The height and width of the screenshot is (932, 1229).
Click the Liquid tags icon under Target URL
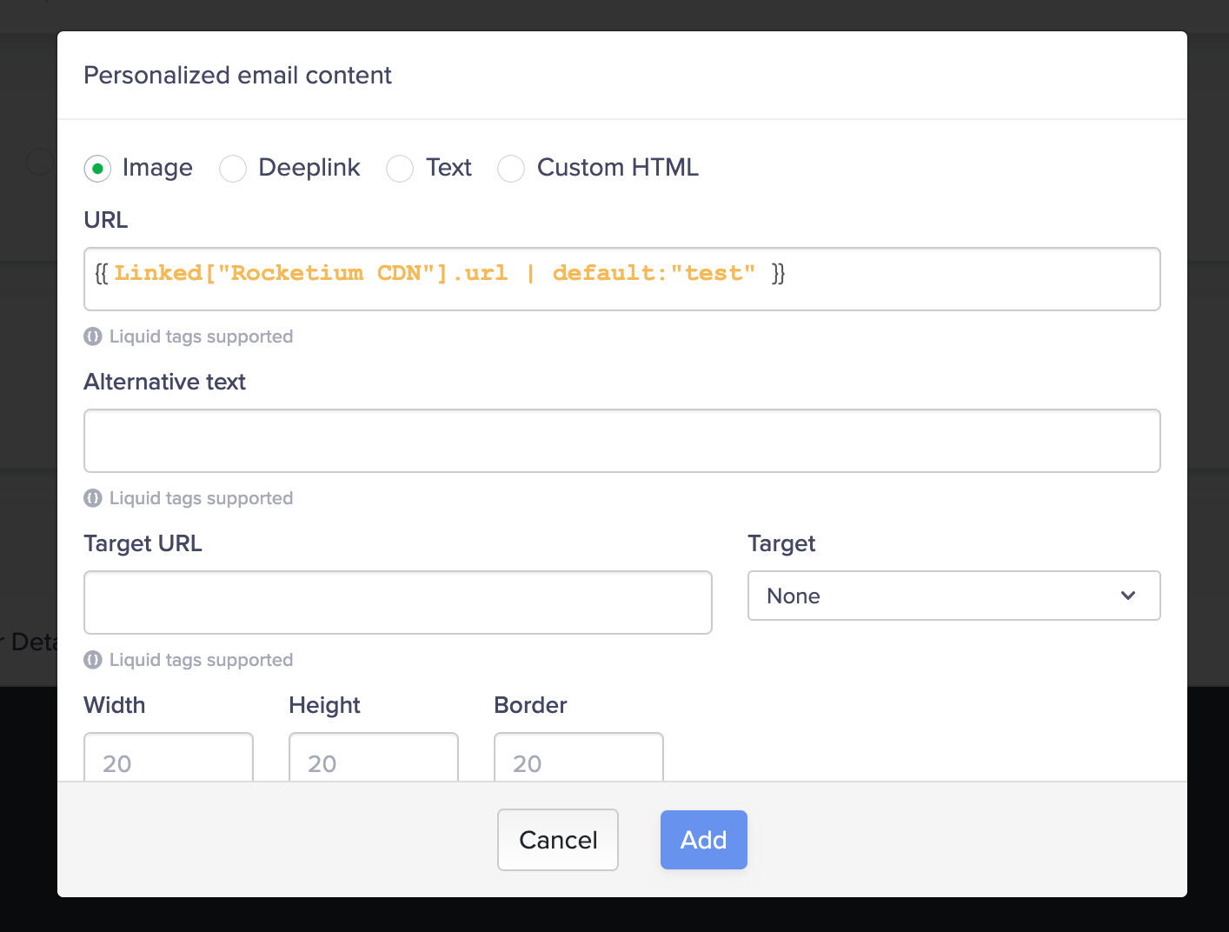click(x=93, y=660)
